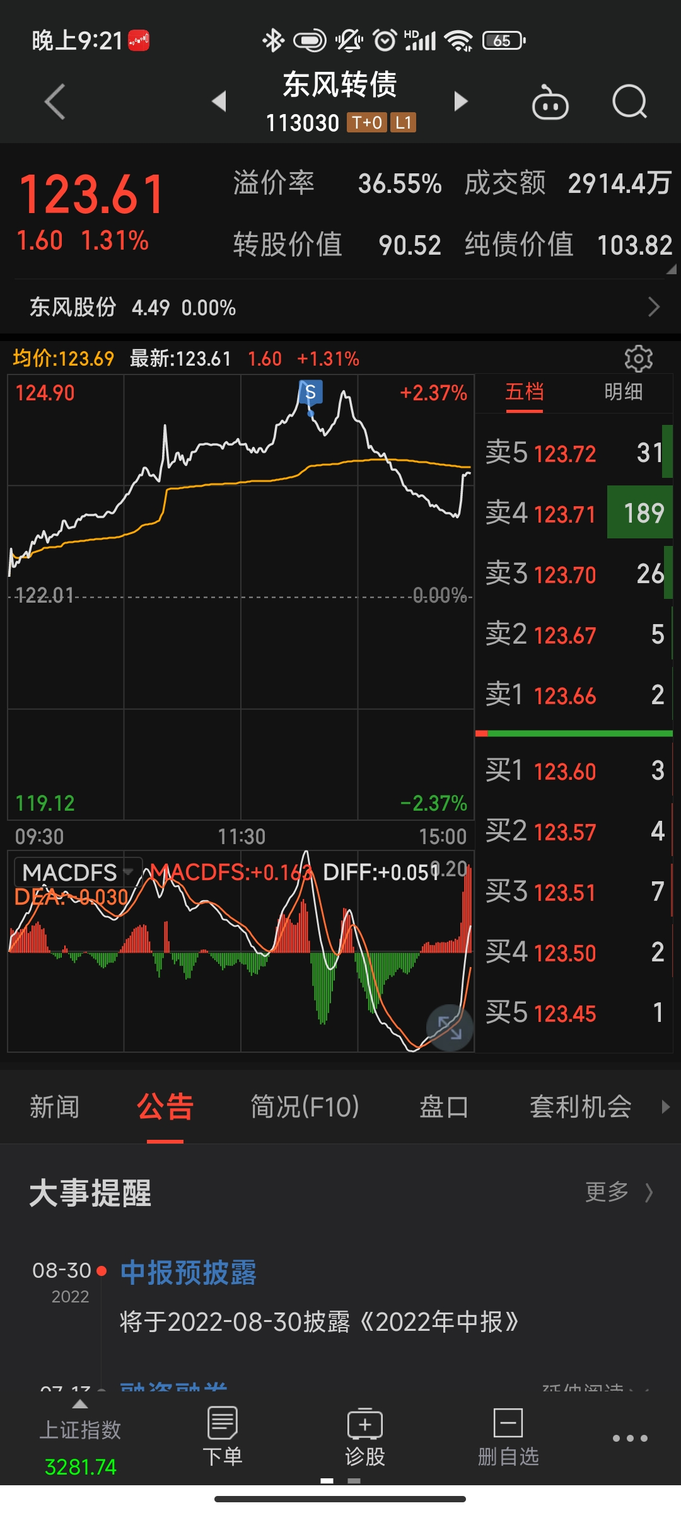681x1513 pixels.
Task: Switch to previous stock with left triangle
Action: coord(219,101)
